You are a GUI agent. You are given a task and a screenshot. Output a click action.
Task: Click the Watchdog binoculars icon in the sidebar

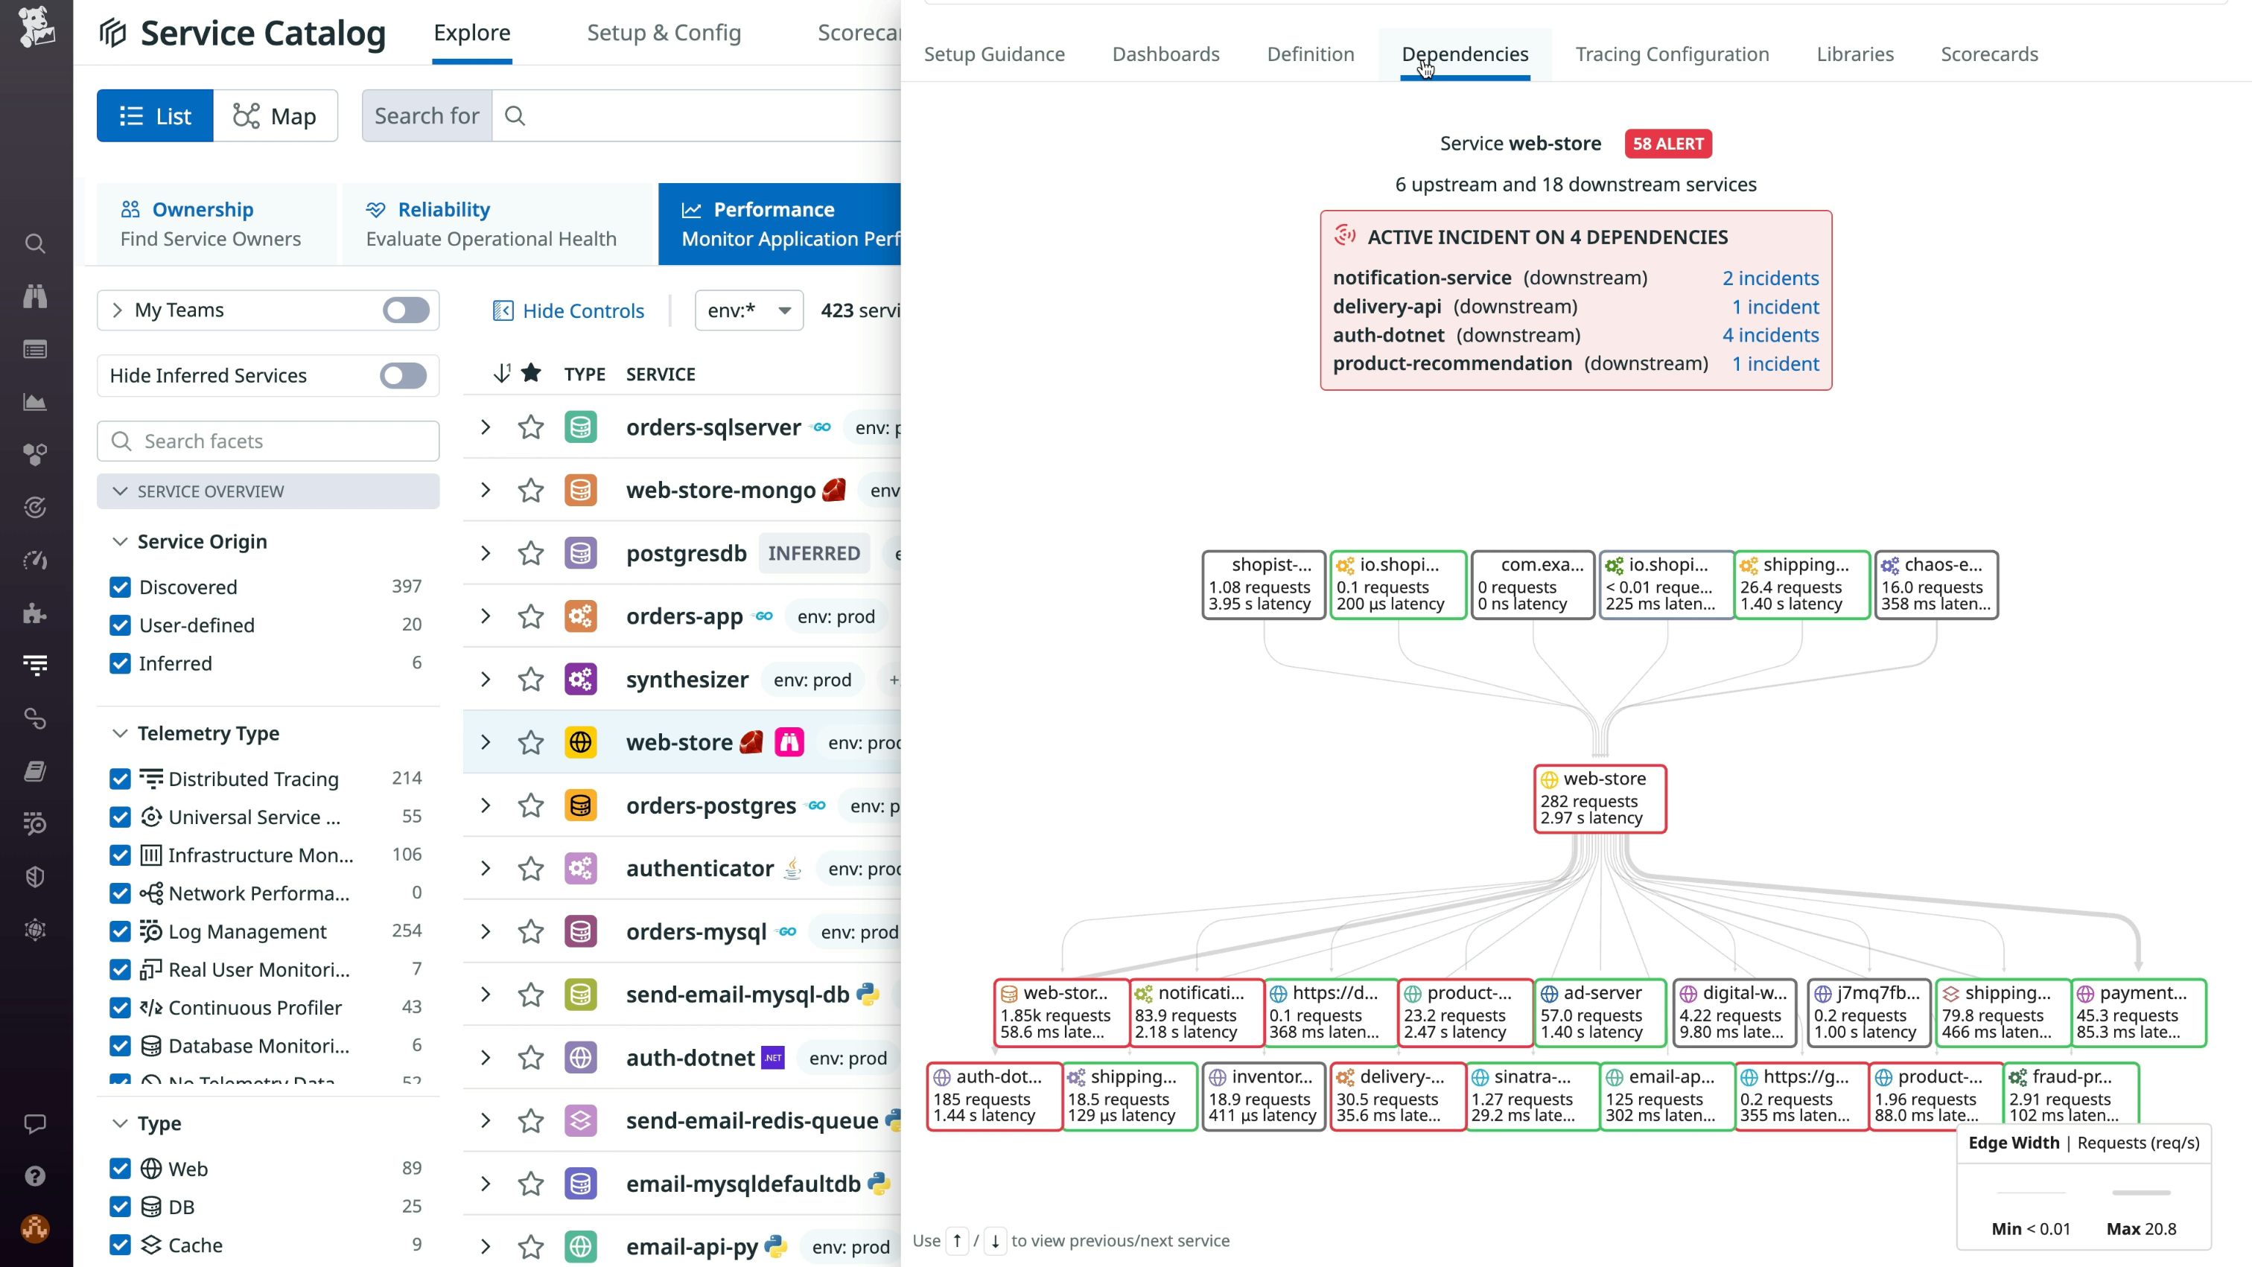click(x=35, y=296)
